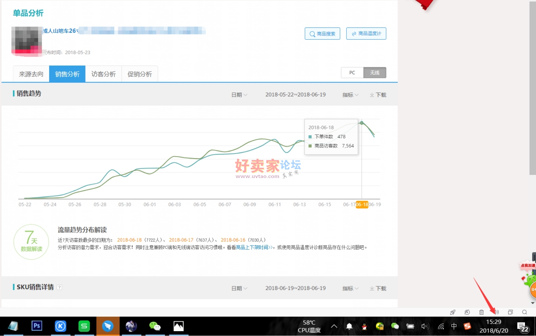The image size is (536, 336).
Task: Open WeChat from the taskbar
Action: click(155, 326)
